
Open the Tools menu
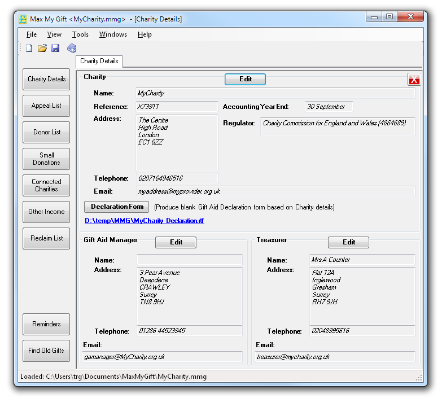[x=80, y=34]
